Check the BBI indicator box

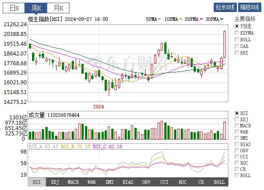coord(237,53)
